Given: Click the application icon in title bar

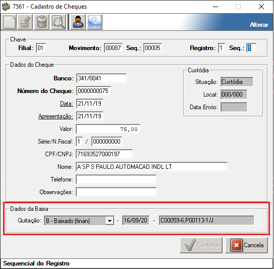Looking at the screenshot, I should [6, 7].
